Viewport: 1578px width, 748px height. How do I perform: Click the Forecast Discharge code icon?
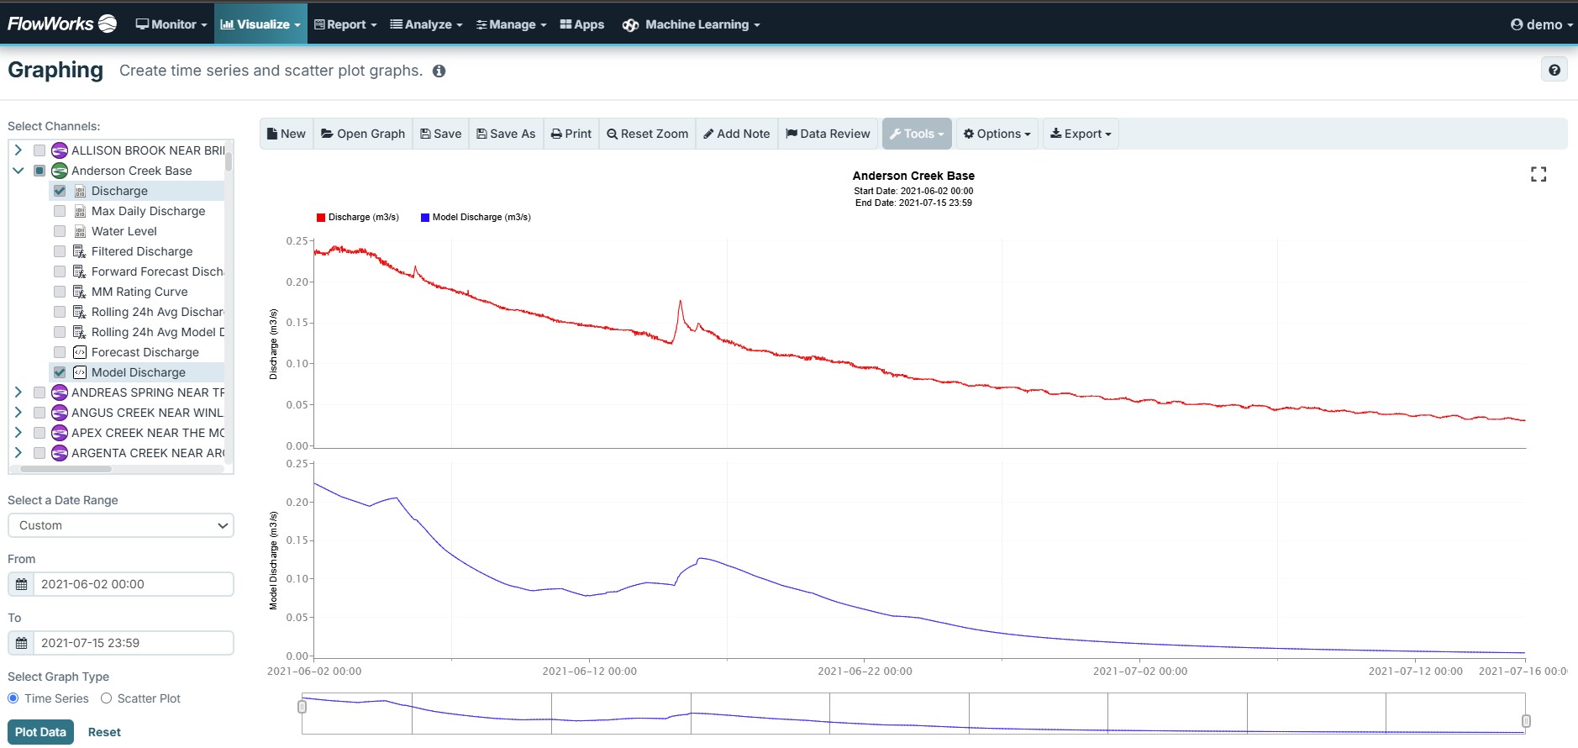[80, 352]
